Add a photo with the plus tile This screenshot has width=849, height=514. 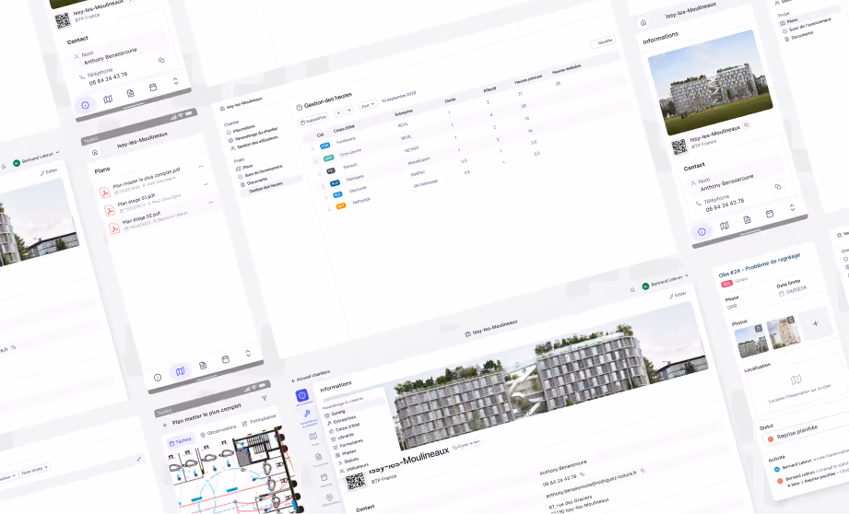[816, 323]
